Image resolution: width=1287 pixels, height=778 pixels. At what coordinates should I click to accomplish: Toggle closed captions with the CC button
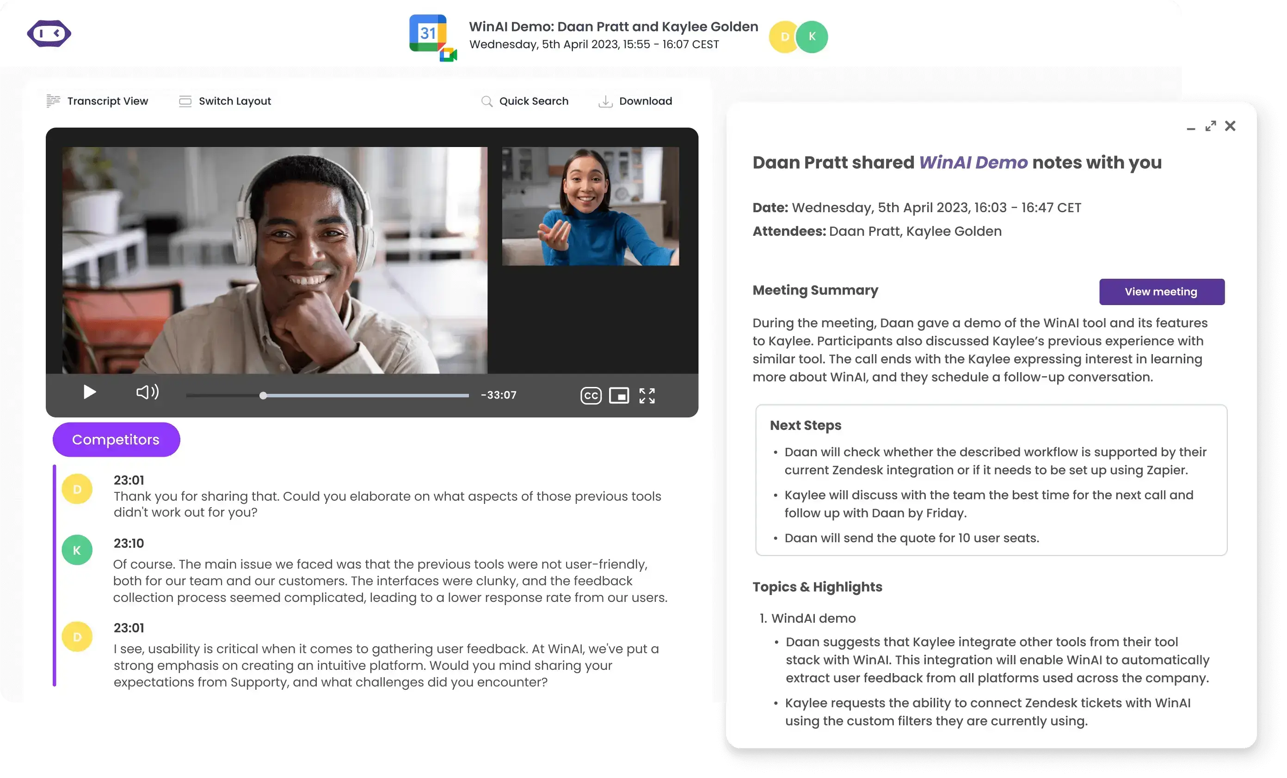[x=590, y=395]
